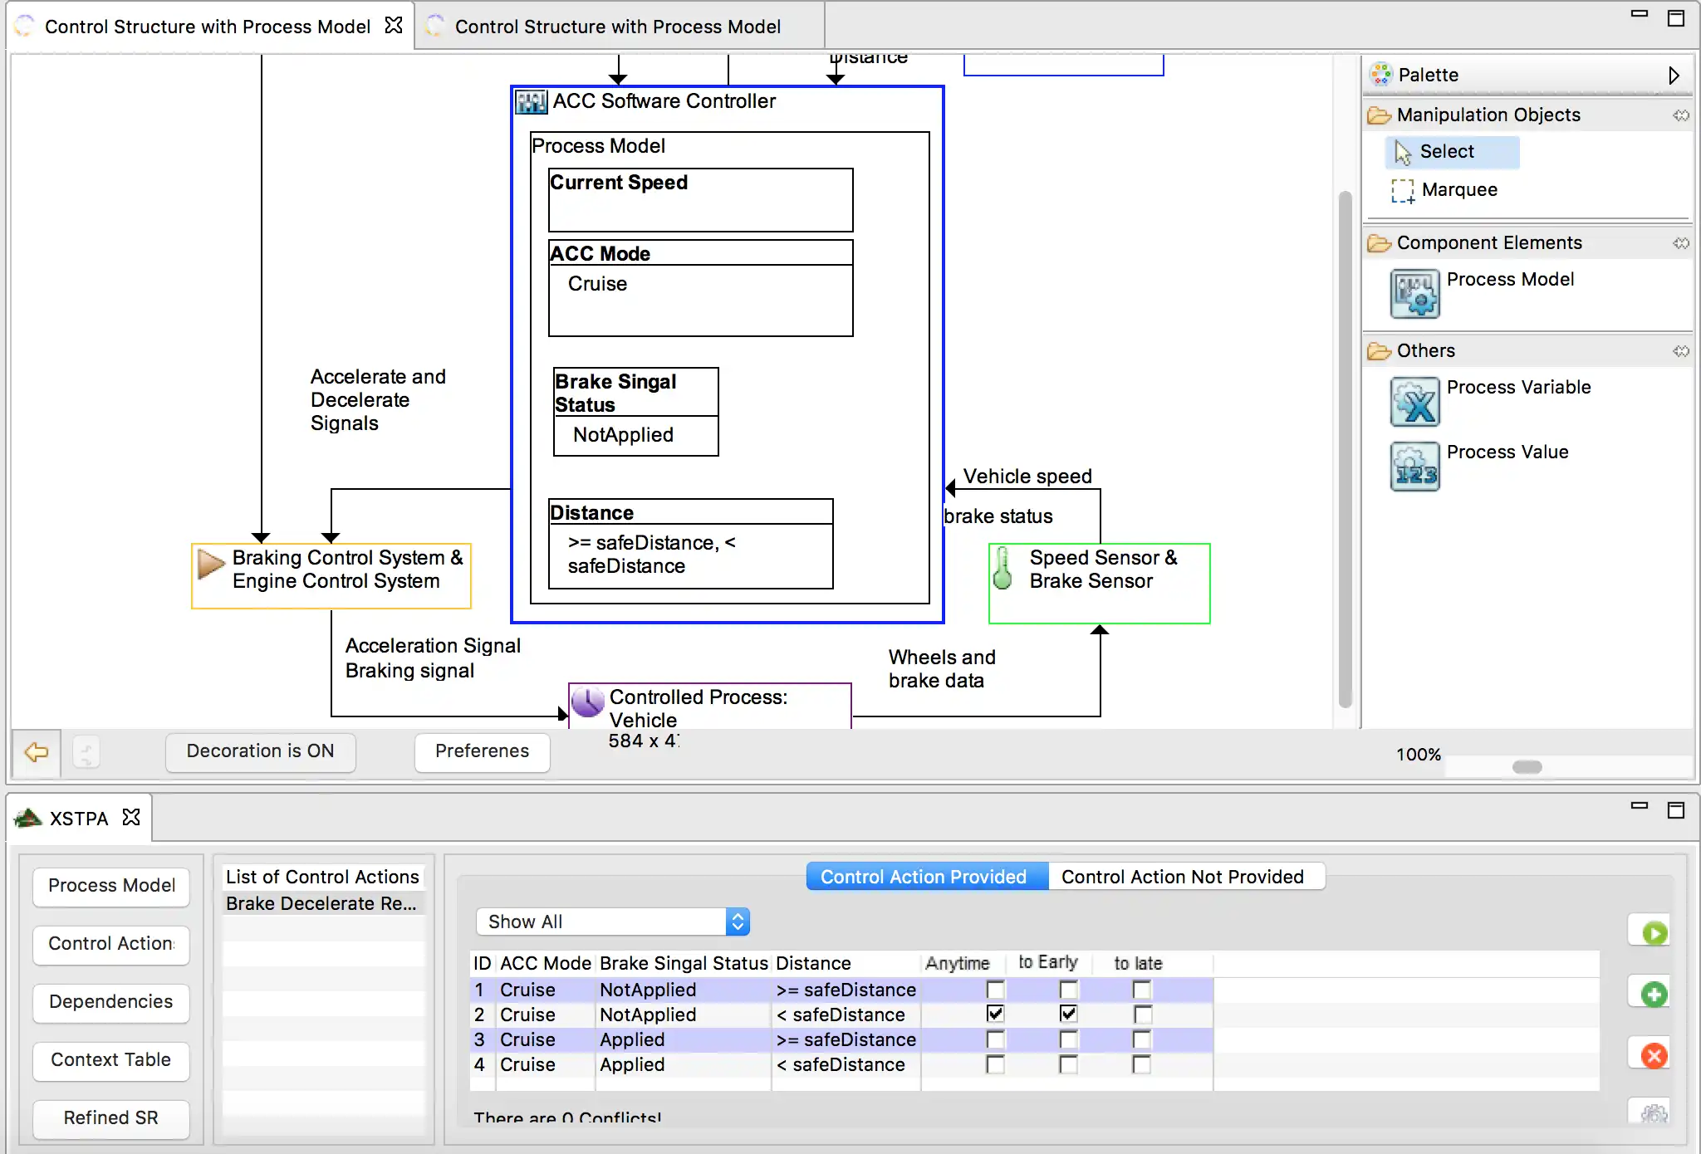Check to Early checkbox for row 1
Image resolution: width=1701 pixels, height=1154 pixels.
click(x=1068, y=990)
